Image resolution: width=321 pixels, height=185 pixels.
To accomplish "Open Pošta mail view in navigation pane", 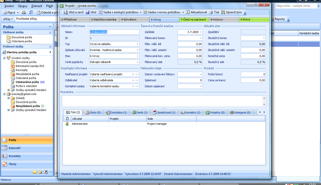I will coord(27,140).
